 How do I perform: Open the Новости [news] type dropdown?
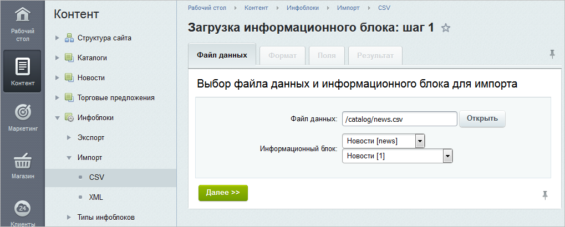pos(420,141)
